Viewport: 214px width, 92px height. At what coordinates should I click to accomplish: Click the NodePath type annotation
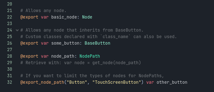(x=90, y=56)
